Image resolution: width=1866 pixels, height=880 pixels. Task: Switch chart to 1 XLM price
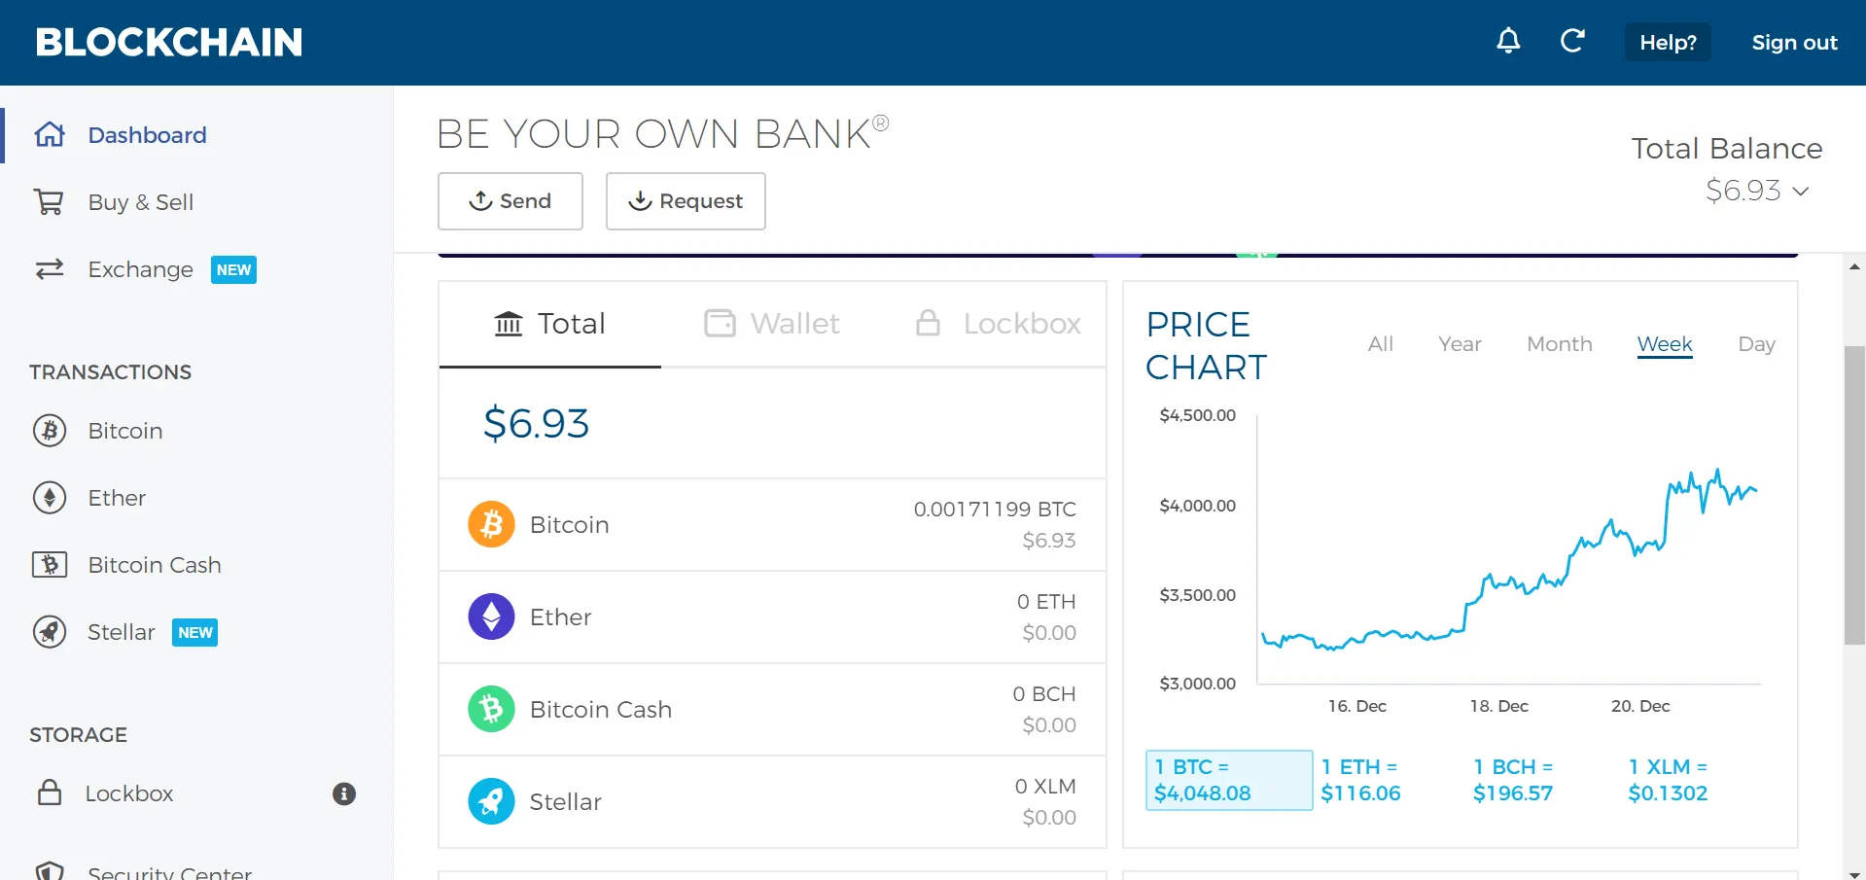click(1667, 780)
